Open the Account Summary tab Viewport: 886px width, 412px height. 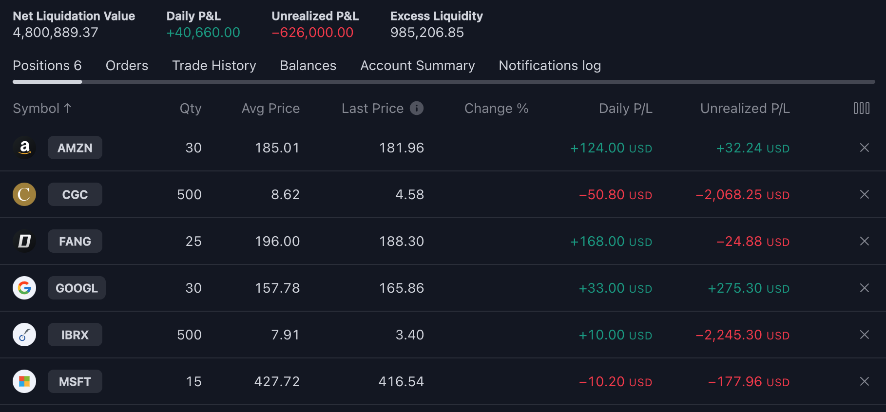click(417, 66)
